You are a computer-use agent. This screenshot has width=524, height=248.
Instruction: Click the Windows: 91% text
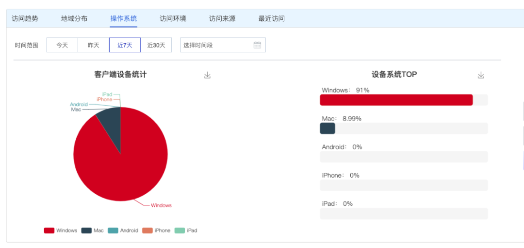click(x=345, y=90)
